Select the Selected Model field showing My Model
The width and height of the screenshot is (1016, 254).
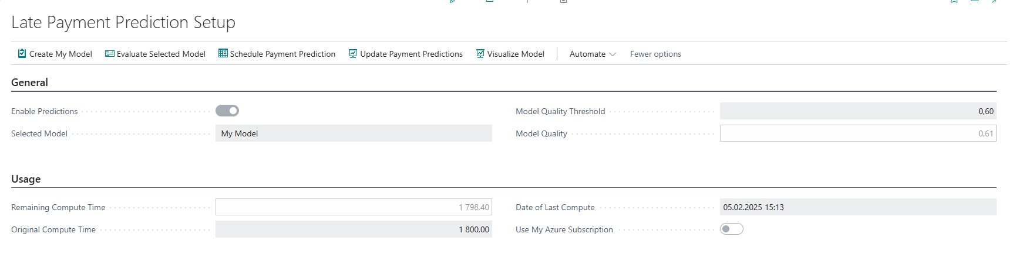click(x=354, y=133)
